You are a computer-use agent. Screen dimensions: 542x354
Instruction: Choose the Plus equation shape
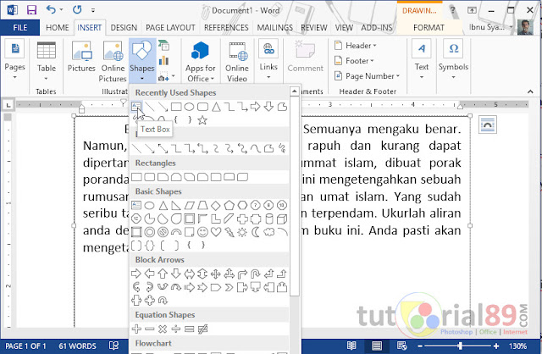pos(136,329)
